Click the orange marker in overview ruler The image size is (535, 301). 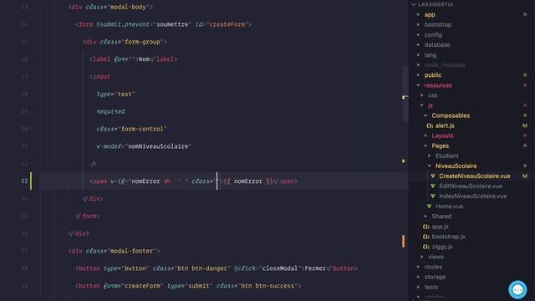403,242
